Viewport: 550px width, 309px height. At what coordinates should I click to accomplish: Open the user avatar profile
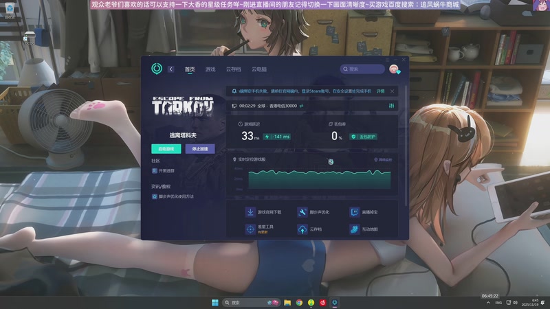point(394,69)
